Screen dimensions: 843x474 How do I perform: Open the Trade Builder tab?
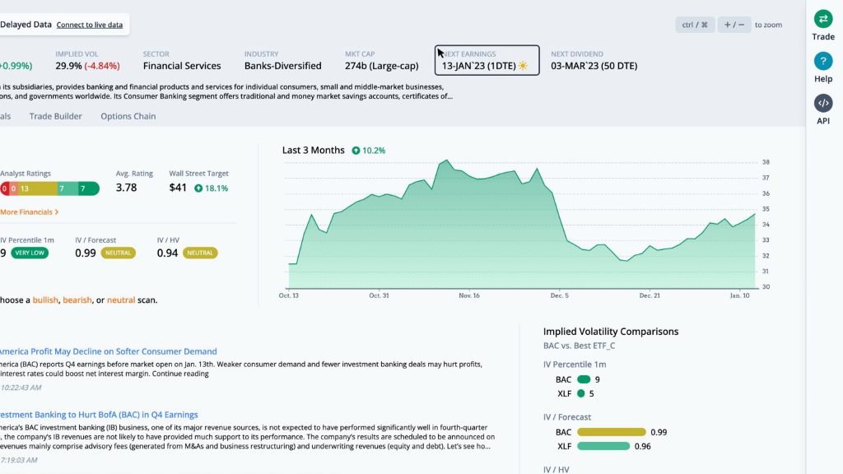pos(56,116)
